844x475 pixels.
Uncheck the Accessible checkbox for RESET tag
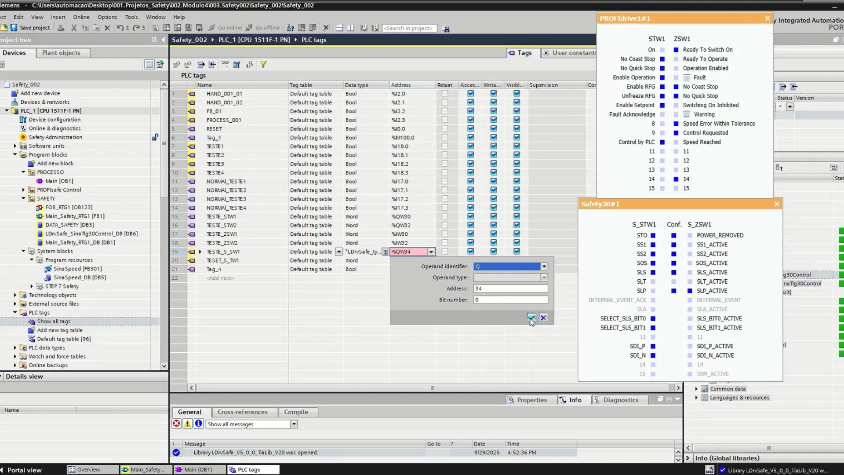coord(470,128)
